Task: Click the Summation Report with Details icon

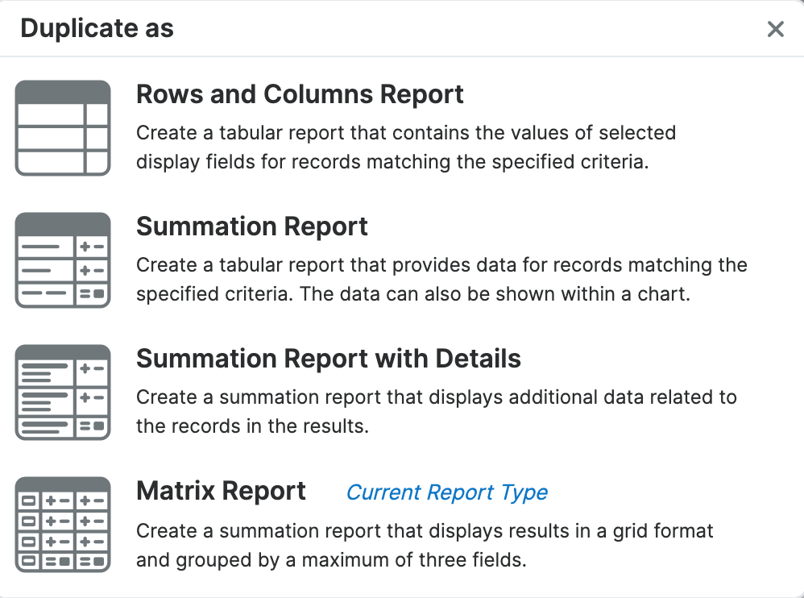Action: tap(63, 392)
